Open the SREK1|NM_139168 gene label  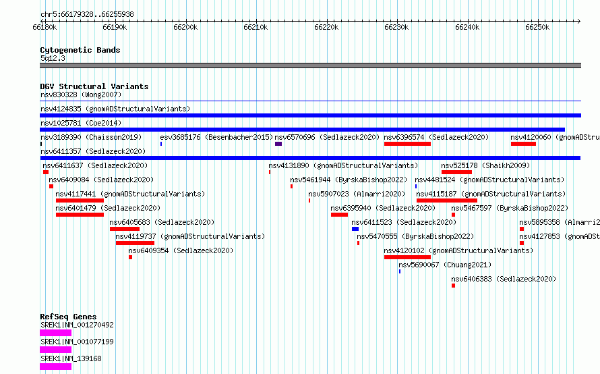[71, 358]
